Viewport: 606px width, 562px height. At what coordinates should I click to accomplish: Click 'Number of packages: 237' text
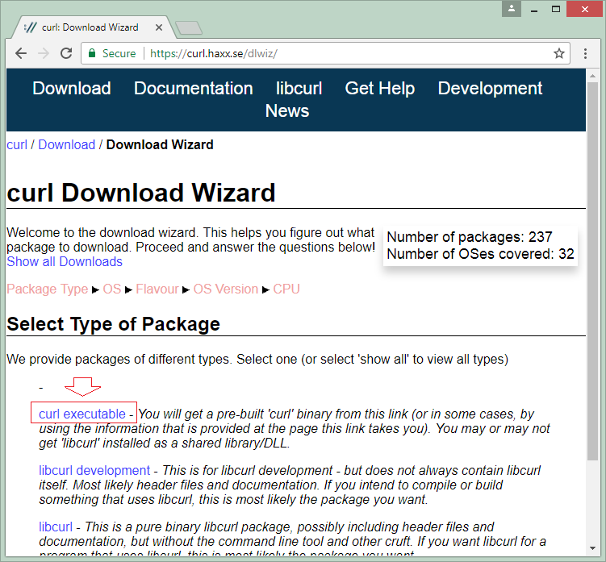point(470,237)
